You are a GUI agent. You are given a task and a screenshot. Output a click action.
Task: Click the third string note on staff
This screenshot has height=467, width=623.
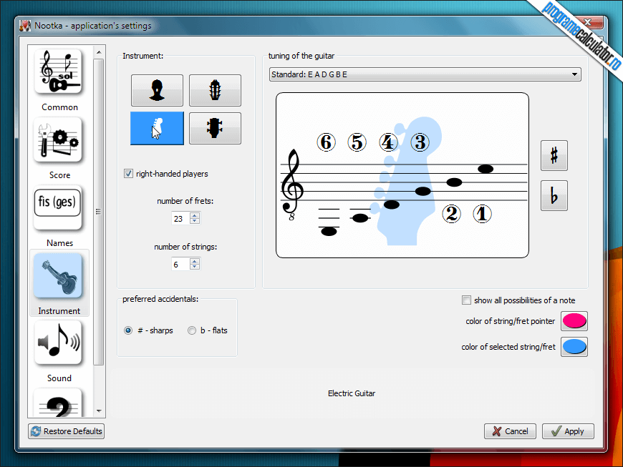pyautogui.click(x=422, y=191)
